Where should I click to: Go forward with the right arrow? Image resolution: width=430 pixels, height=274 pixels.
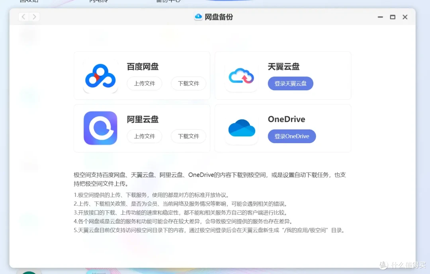[34, 17]
